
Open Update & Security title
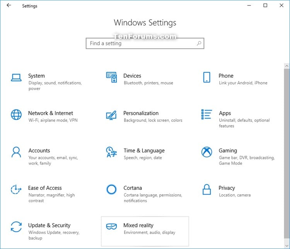tap(49, 225)
